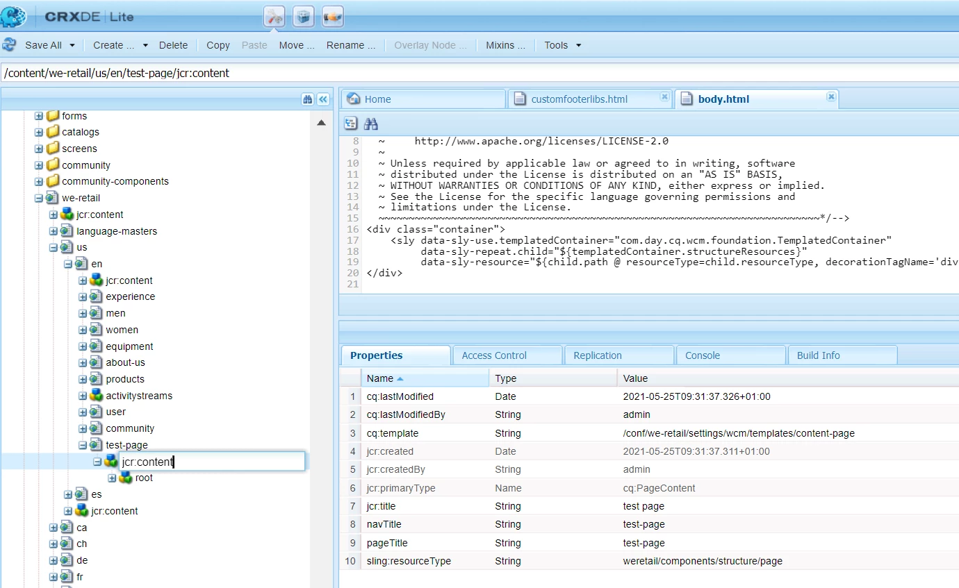Click the show-in-tree icon in editor toolbar

pyautogui.click(x=351, y=124)
